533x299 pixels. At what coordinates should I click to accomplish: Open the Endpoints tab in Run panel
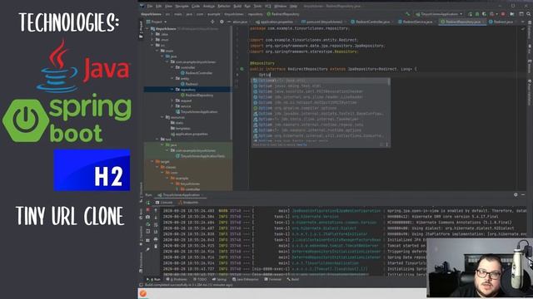click(x=188, y=203)
